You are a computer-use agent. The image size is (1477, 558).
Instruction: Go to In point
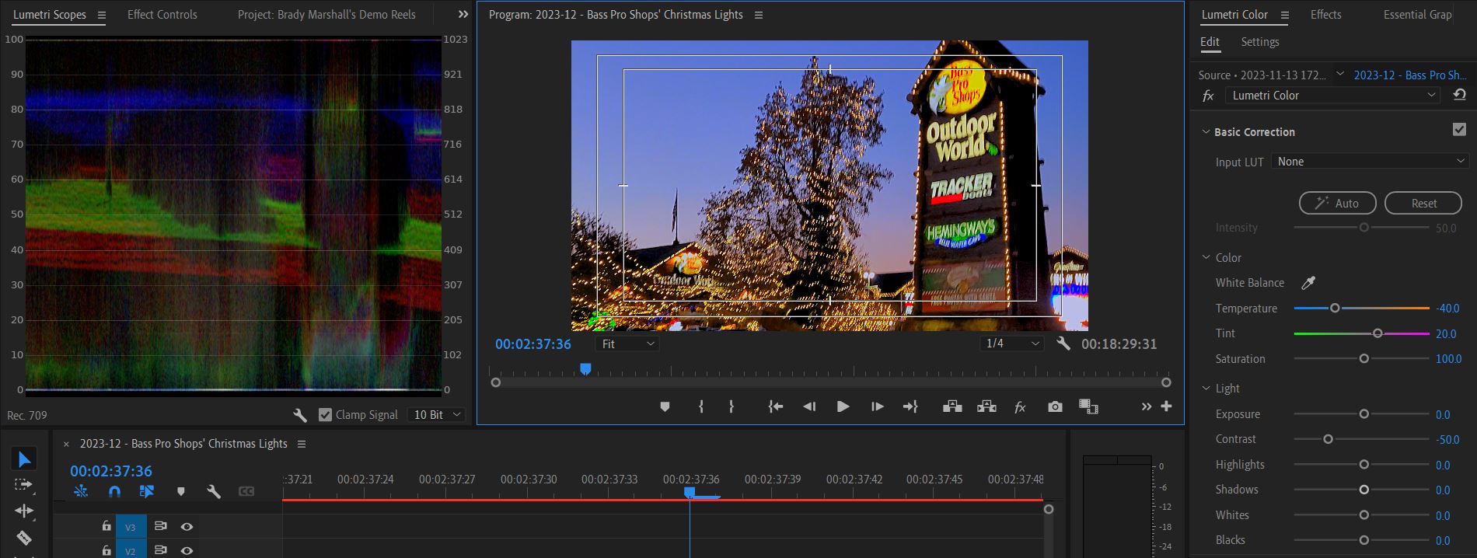tap(775, 406)
